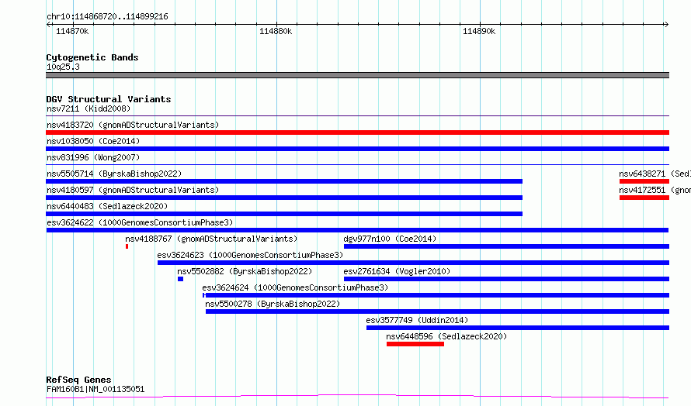
Task: Select the red nsv6438271 variant bar
Action: pos(644,181)
